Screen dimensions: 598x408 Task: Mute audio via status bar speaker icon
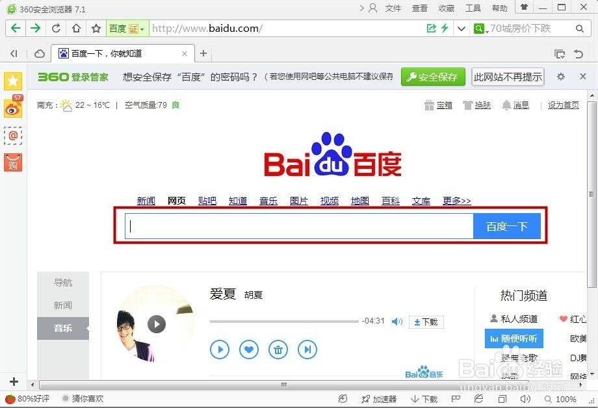coord(525,398)
